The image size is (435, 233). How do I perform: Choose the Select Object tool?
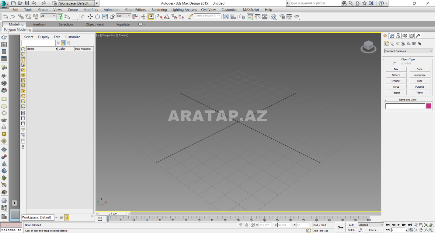click(x=60, y=17)
